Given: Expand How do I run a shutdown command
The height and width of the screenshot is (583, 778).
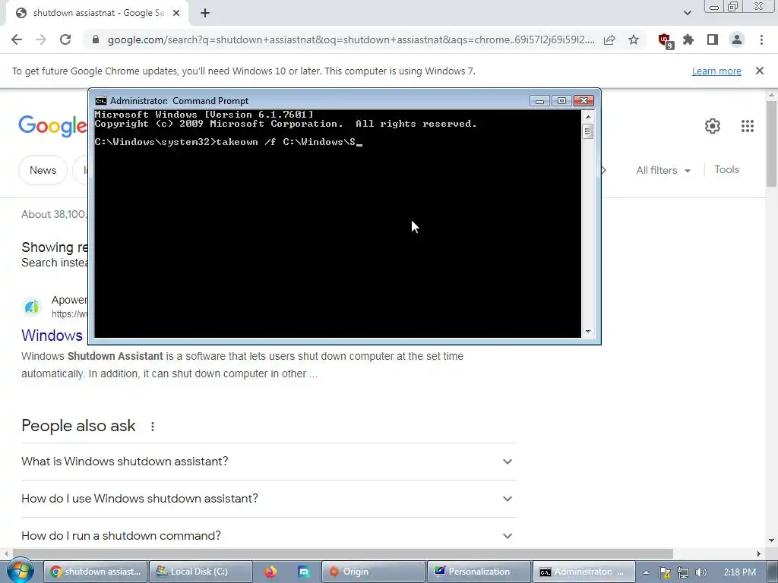Looking at the screenshot, I should [268, 535].
